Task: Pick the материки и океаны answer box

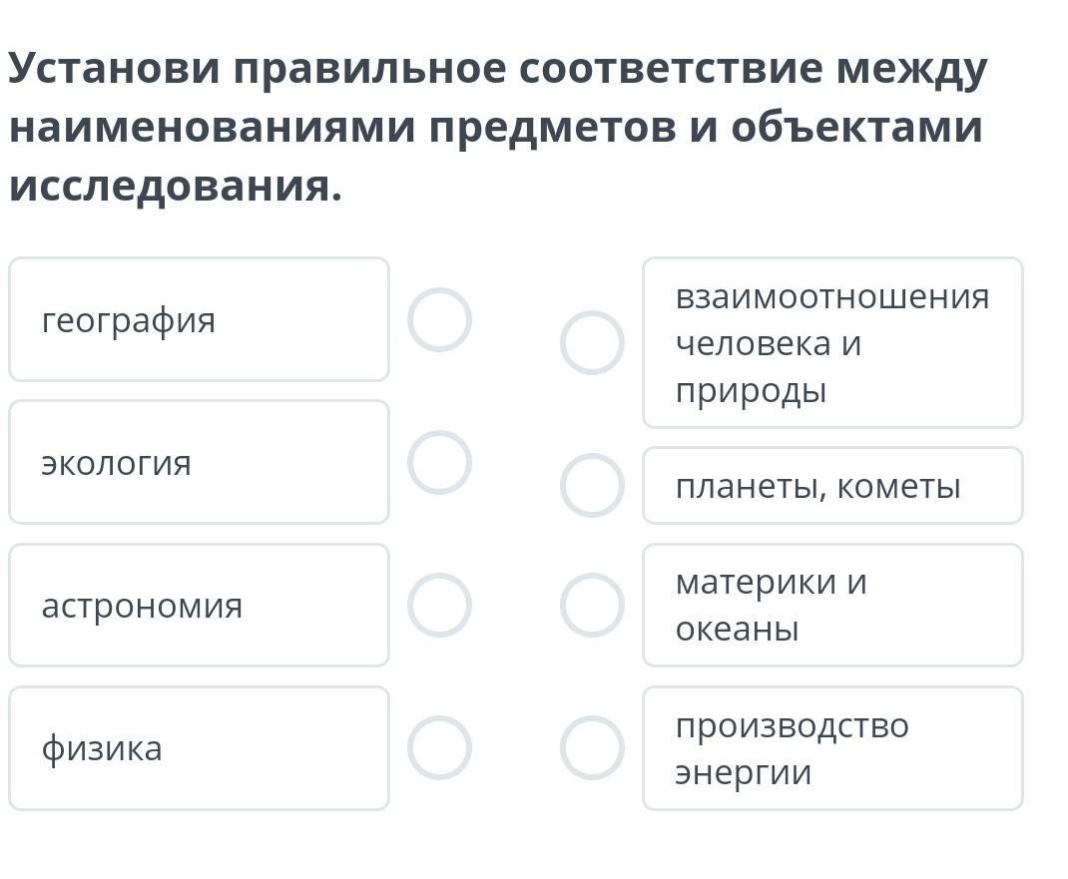Action: (x=832, y=606)
